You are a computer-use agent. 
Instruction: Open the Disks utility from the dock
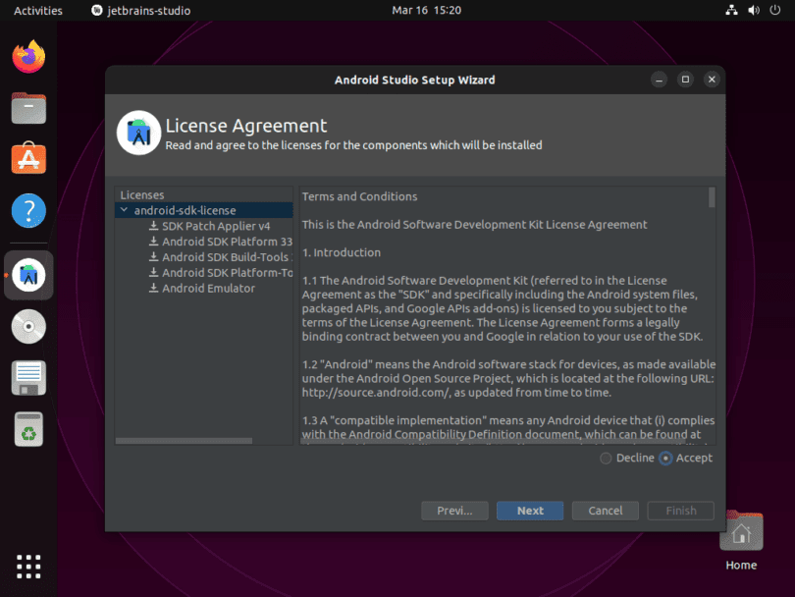point(28,326)
